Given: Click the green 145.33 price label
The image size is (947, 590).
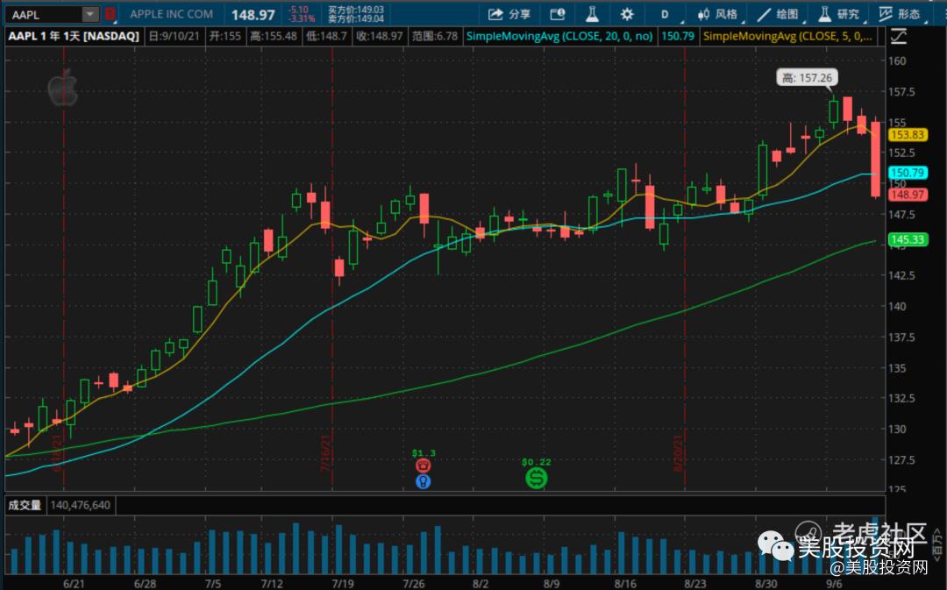Looking at the screenshot, I should click(x=908, y=239).
